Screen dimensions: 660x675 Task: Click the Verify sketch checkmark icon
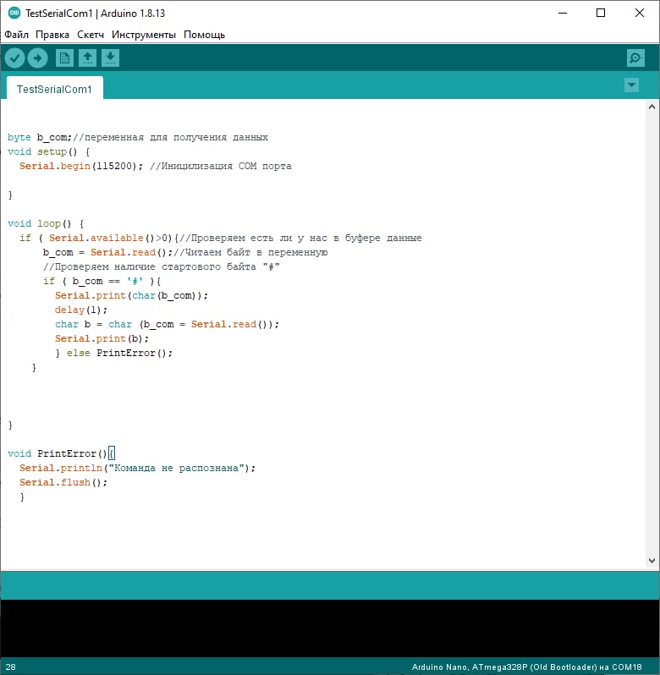[14, 58]
